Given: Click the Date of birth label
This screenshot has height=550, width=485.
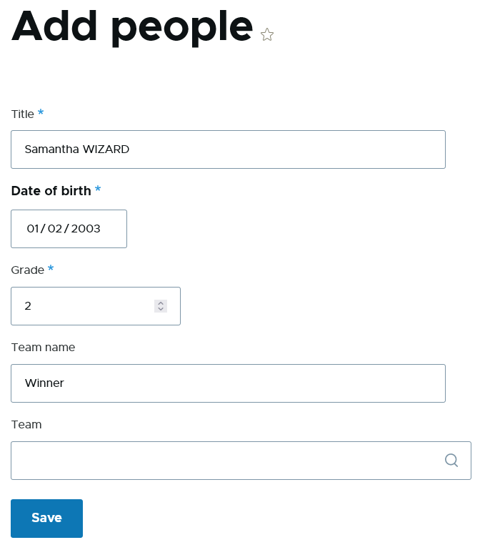Looking at the screenshot, I should tap(51, 191).
